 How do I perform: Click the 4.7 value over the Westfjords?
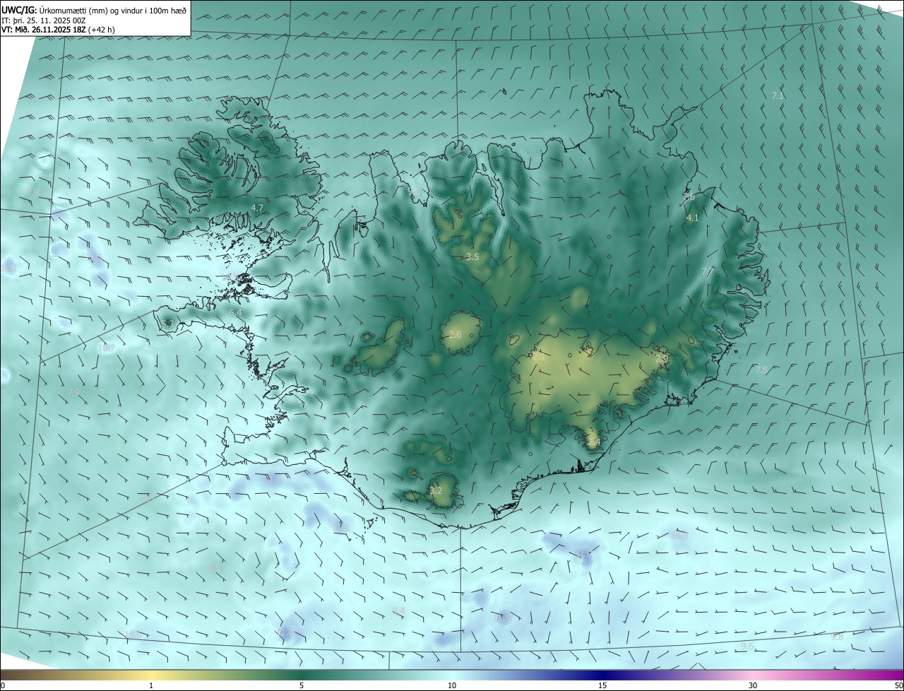coord(257,208)
